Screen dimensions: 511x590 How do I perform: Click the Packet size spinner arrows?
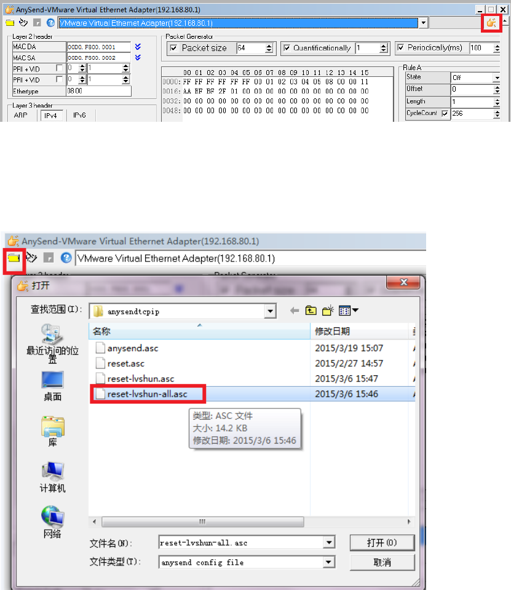269,48
